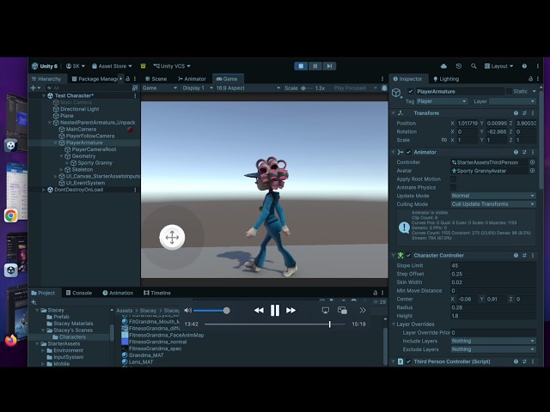Toggle Third Person Controller script checkbox
Screen dimensions: 550x412
[x=408, y=361]
